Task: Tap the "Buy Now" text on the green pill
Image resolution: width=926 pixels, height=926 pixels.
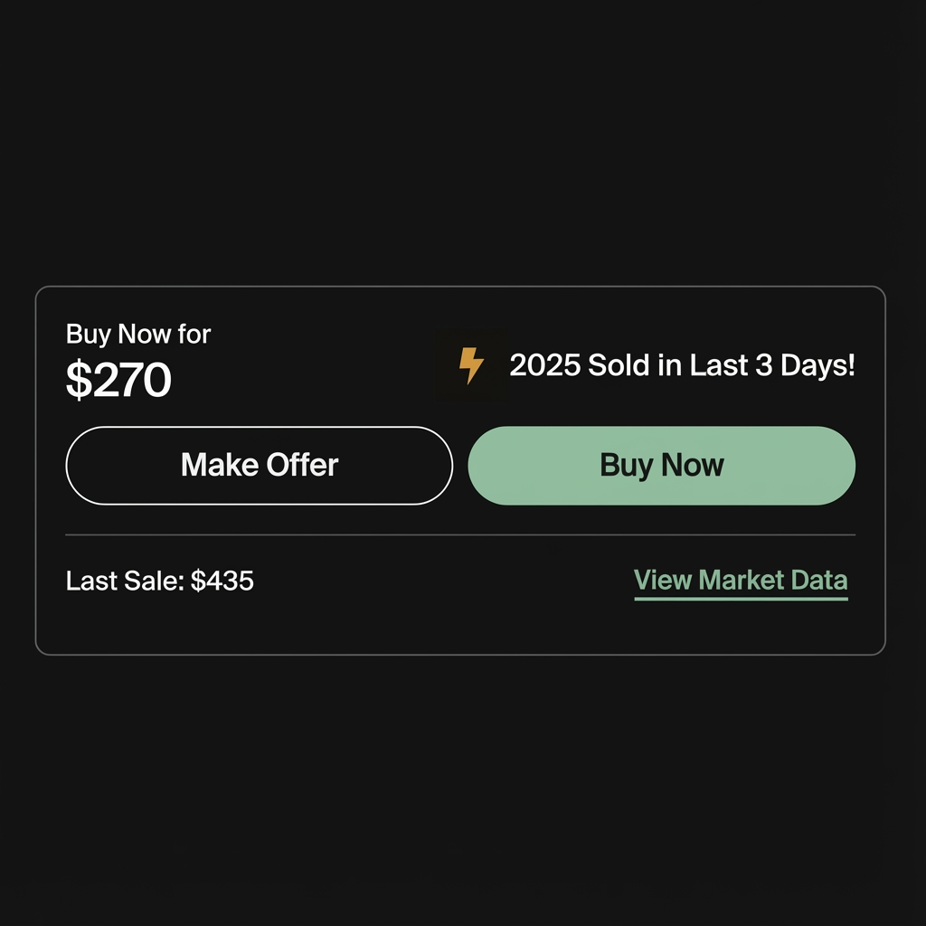Action: (x=661, y=465)
